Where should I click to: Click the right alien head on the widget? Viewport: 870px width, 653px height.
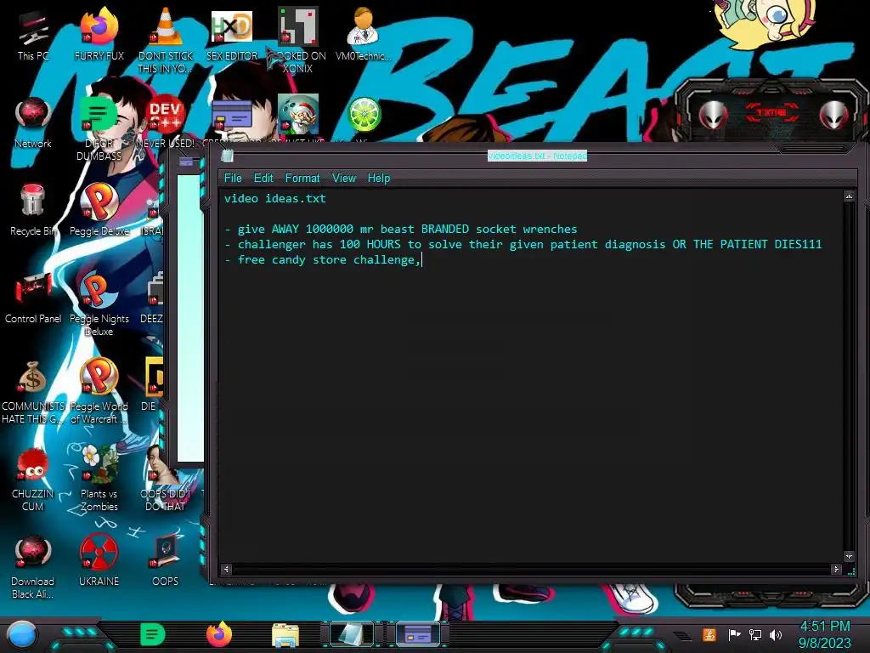tap(834, 115)
